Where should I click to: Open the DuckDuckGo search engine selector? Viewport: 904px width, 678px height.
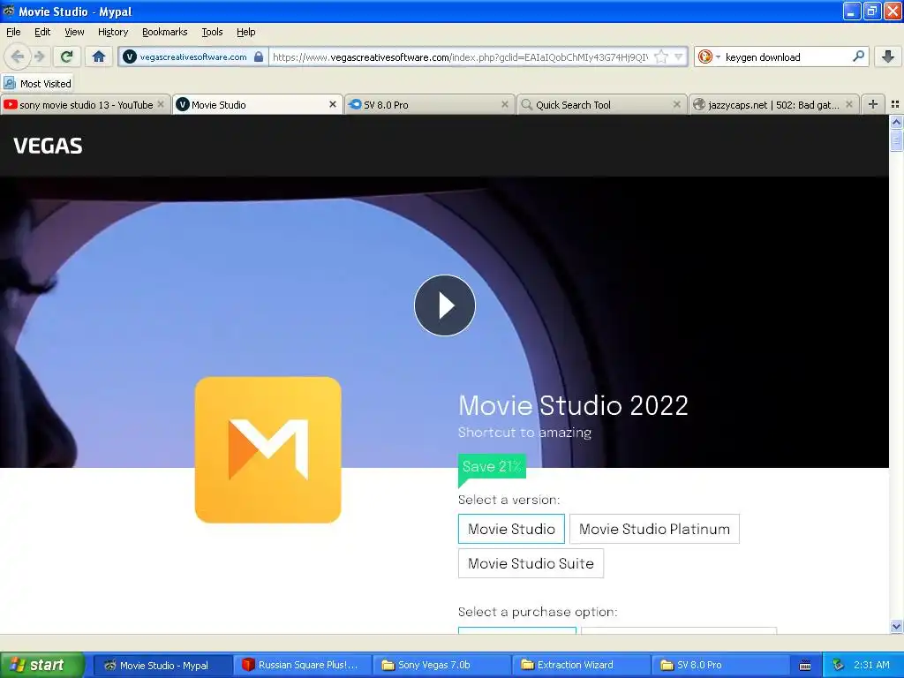709,56
